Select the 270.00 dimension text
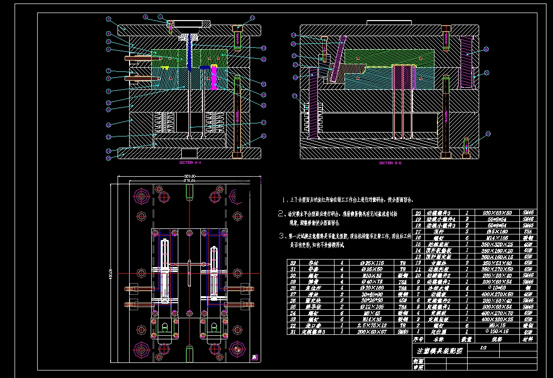The width and height of the screenshot is (553, 378). tap(189, 181)
